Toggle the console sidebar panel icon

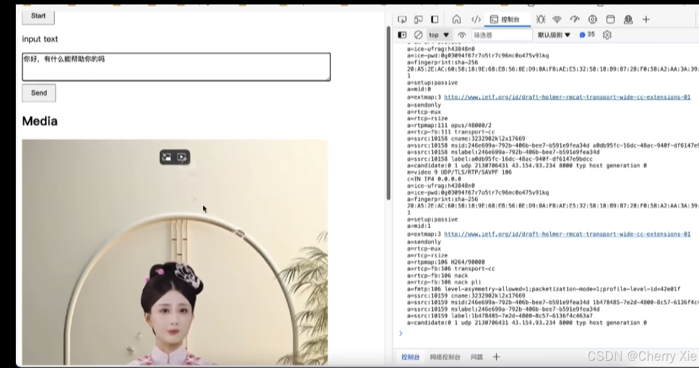click(x=402, y=35)
